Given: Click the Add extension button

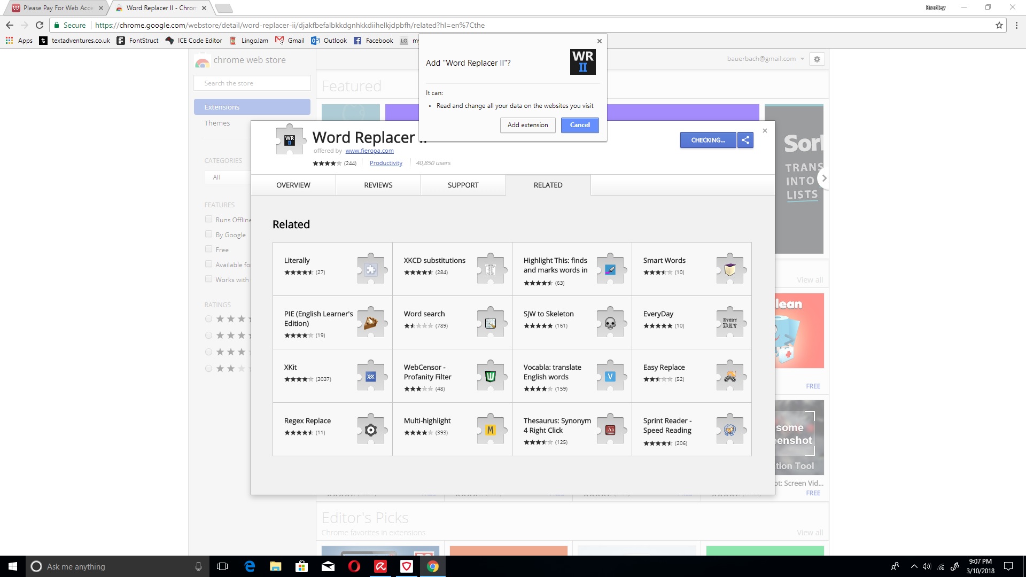Looking at the screenshot, I should coord(527,125).
